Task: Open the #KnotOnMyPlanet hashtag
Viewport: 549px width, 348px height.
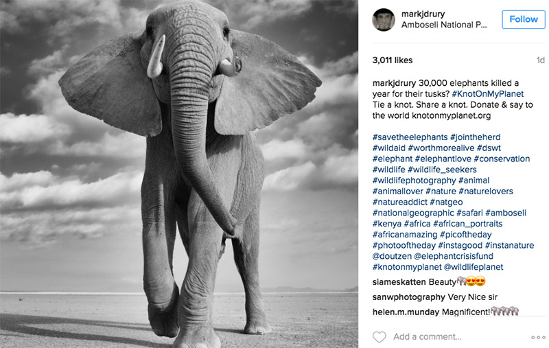Action: 488,94
